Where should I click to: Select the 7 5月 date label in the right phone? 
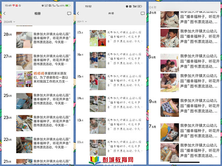[152, 126]
